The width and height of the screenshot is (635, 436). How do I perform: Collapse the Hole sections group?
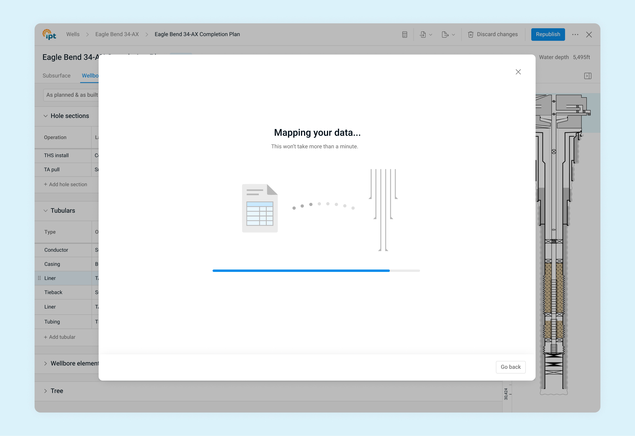click(x=46, y=116)
